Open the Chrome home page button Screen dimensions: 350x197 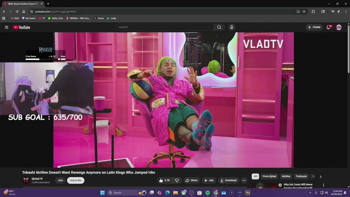pos(24,11)
